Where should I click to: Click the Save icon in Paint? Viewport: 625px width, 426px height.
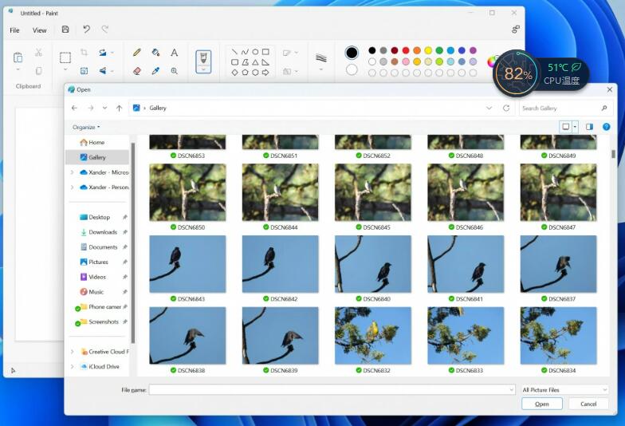pos(65,29)
